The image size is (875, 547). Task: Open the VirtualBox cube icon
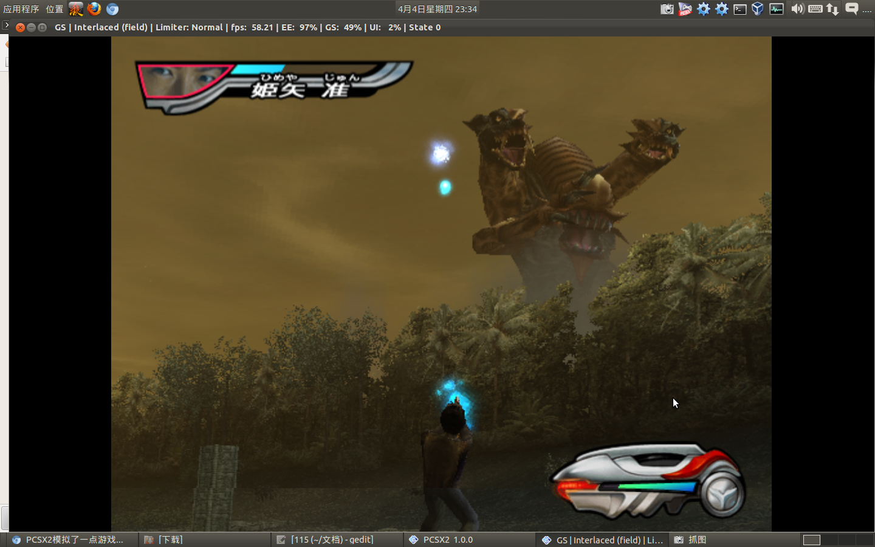[757, 9]
